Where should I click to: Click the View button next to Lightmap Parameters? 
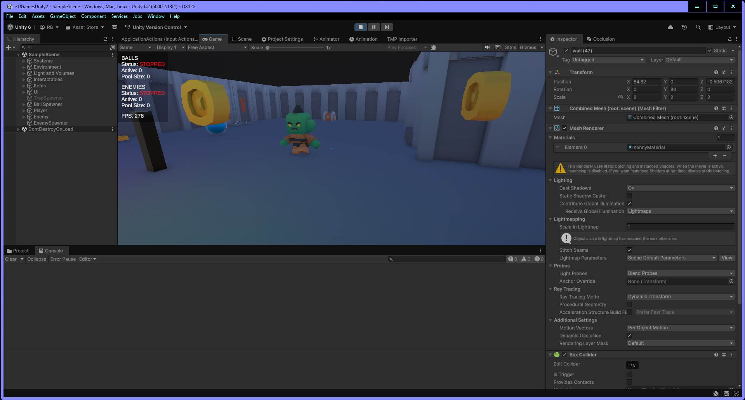tap(727, 257)
